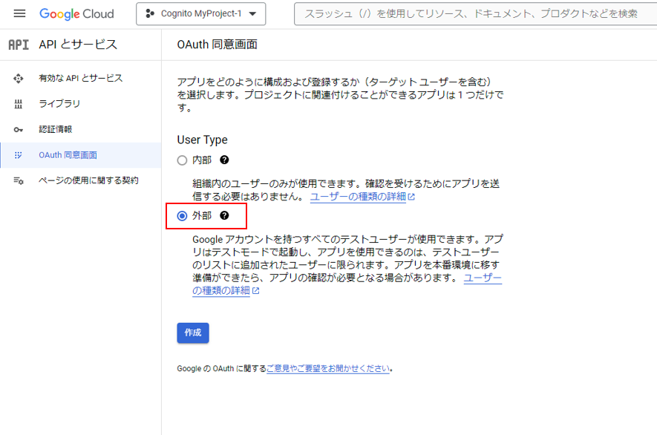Open the hamburger navigation menu
The width and height of the screenshot is (657, 435).
click(x=19, y=14)
